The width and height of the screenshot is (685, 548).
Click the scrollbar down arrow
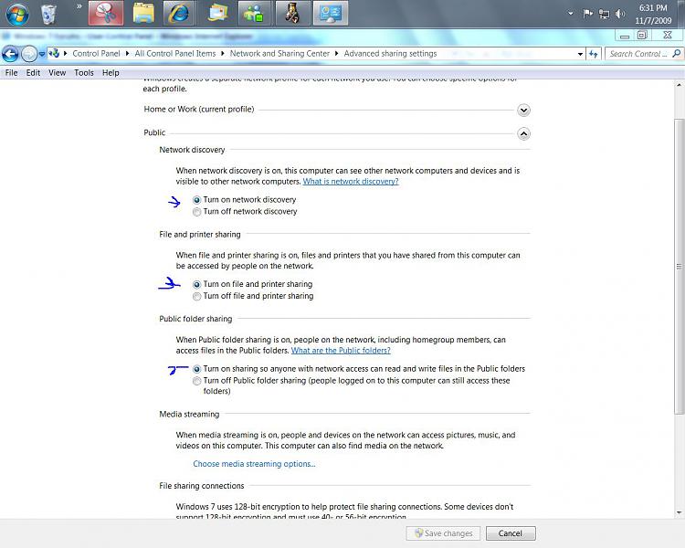[679, 512]
